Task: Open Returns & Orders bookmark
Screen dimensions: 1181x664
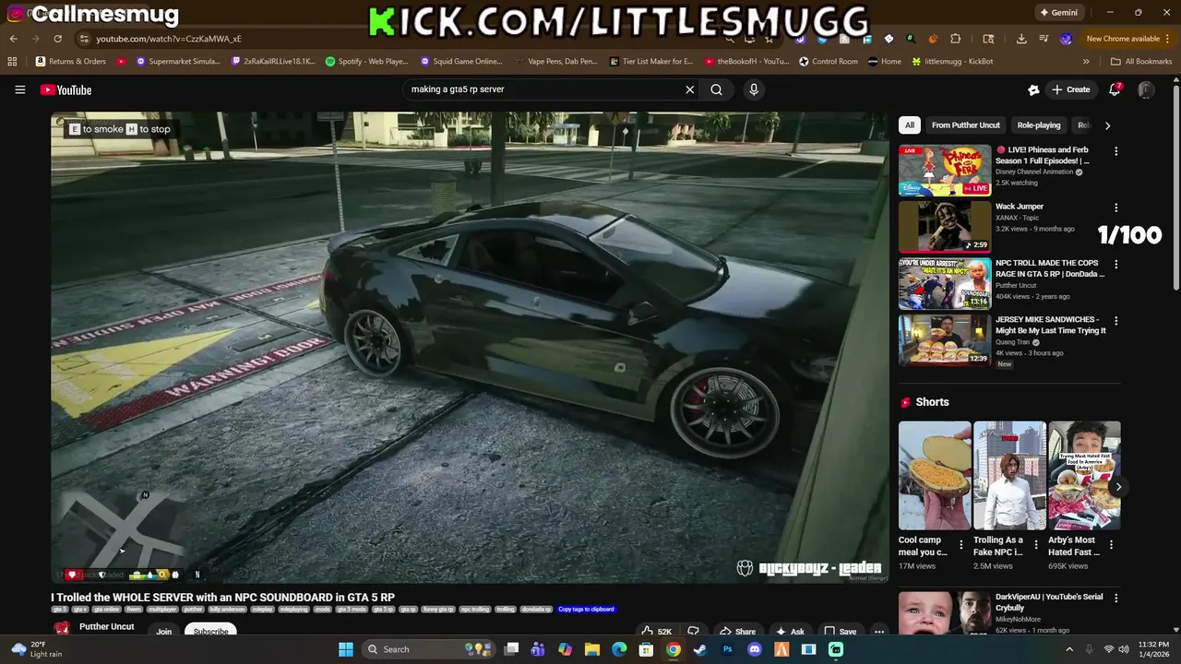Action: coord(71,62)
